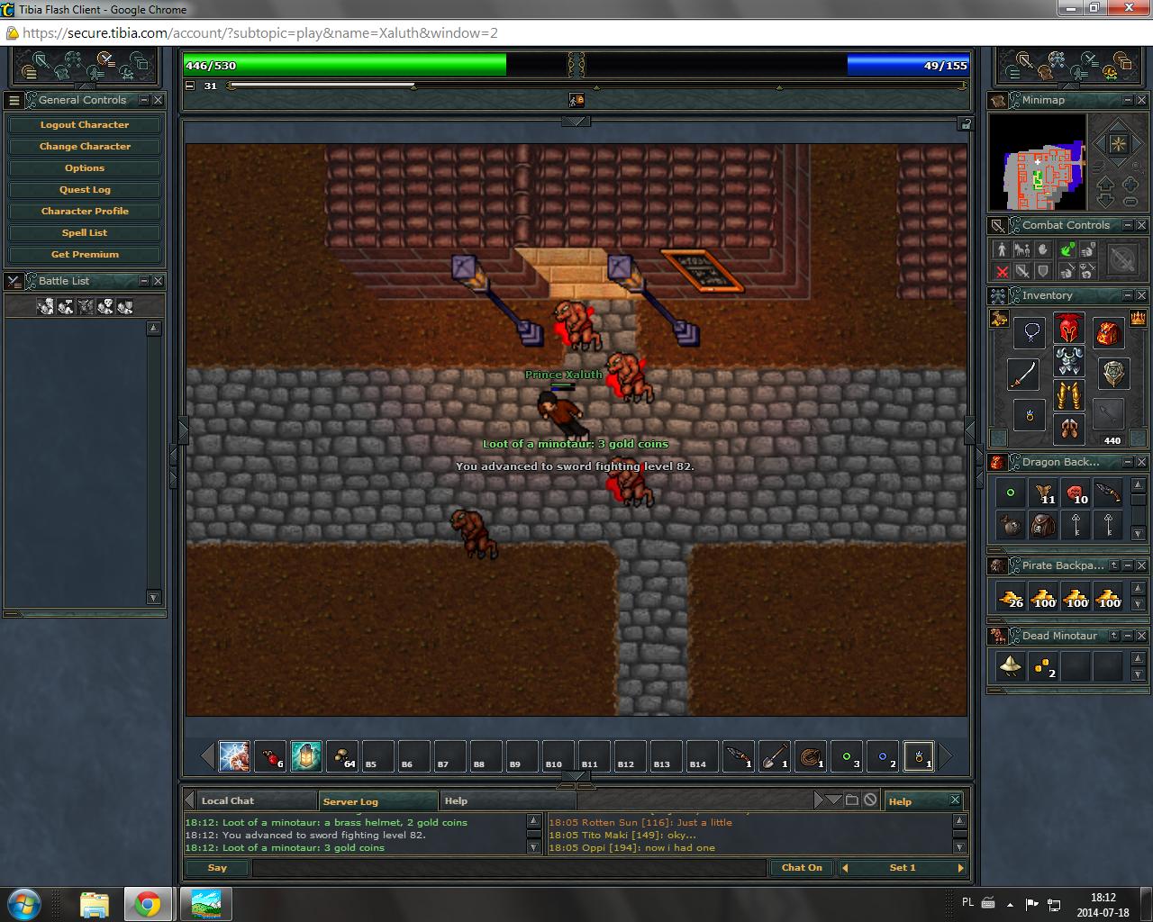Select the sword weapon slot in Inventory
1153x922 pixels.
point(1022,373)
